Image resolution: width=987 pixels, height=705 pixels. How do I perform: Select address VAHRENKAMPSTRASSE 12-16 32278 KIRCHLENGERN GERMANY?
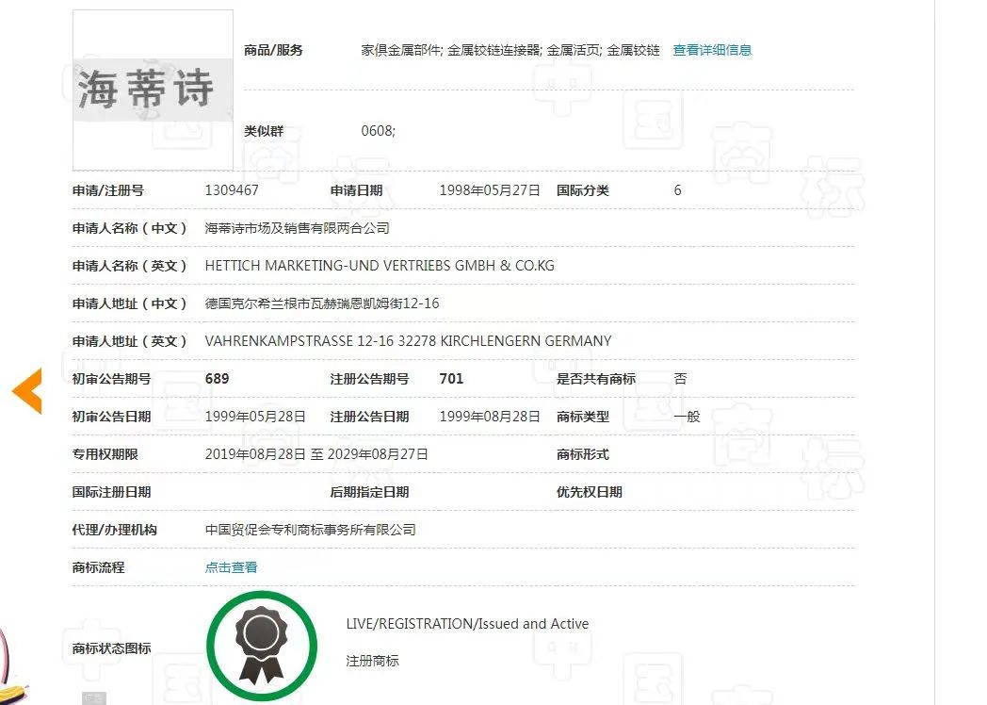pos(408,341)
